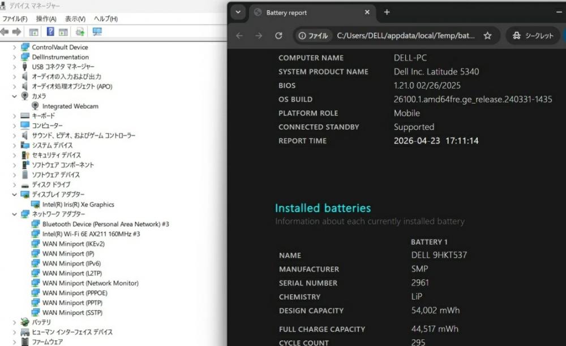566x346 pixels.
Task: Select Integrated Webcam device
Action: coord(70,106)
